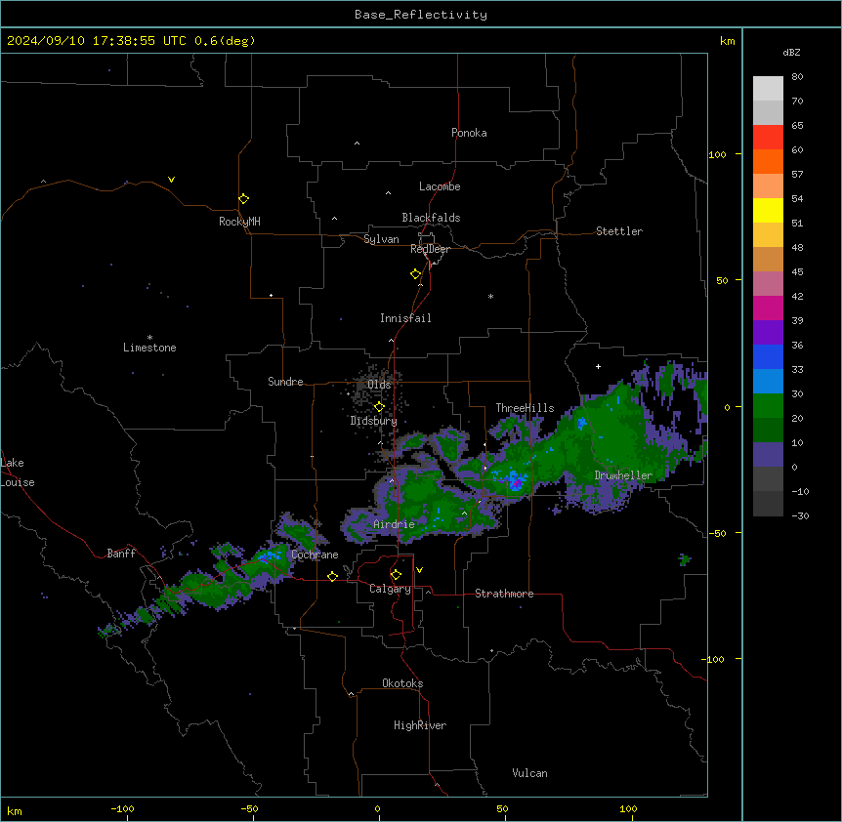This screenshot has height=822, width=842.
Task: Pick the lightest gray swatch at legend top
Action: click(768, 89)
